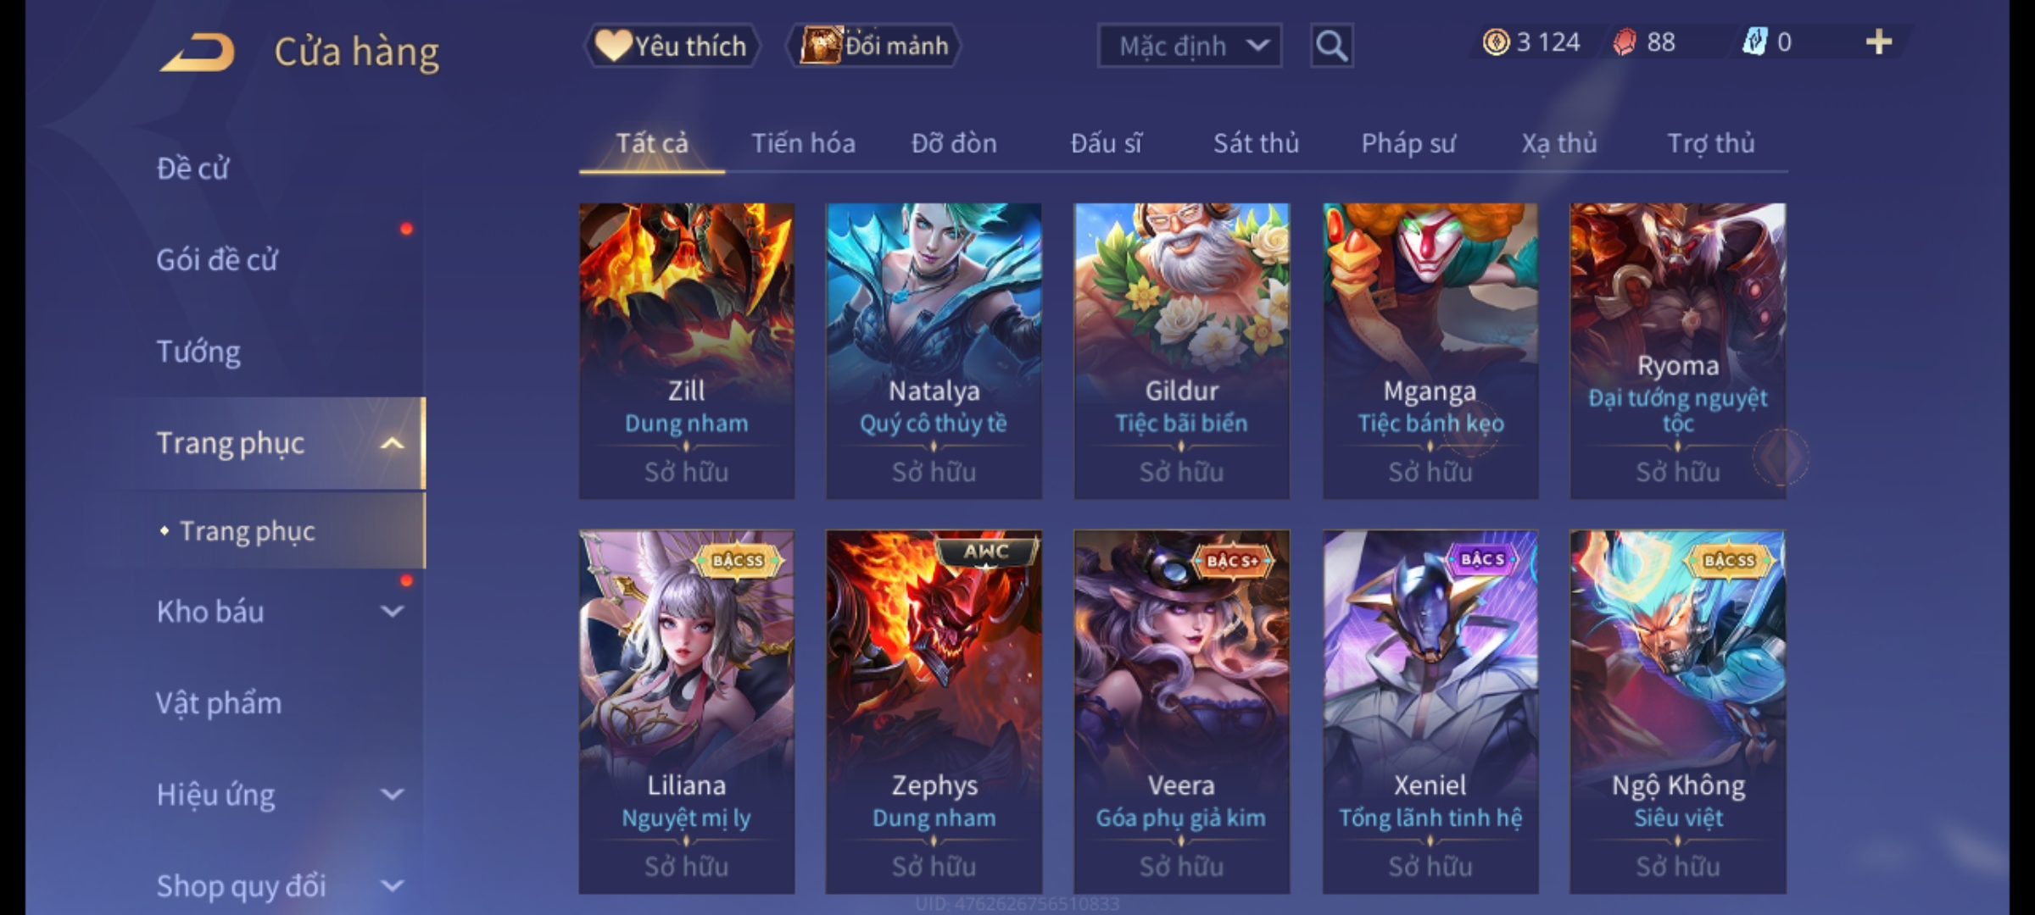Tap the blue voucher currency icon
This screenshot has width=2035, height=915.
[x=1754, y=42]
